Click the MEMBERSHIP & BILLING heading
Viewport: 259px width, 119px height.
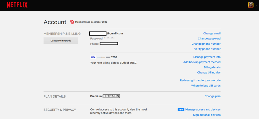click(62, 34)
